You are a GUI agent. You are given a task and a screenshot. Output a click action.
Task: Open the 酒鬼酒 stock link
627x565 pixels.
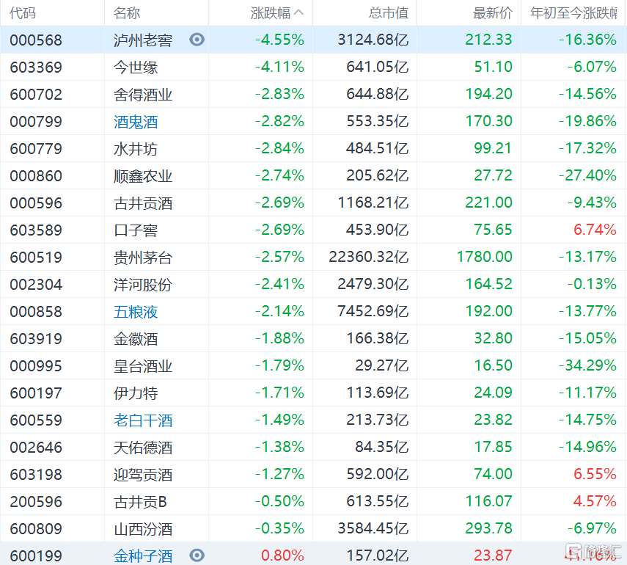point(136,122)
